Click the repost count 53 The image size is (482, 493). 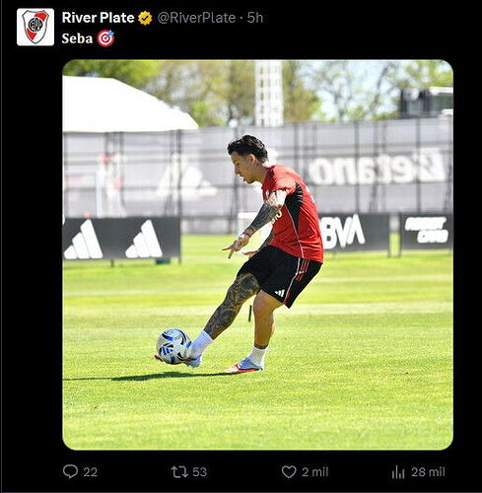pos(199,472)
